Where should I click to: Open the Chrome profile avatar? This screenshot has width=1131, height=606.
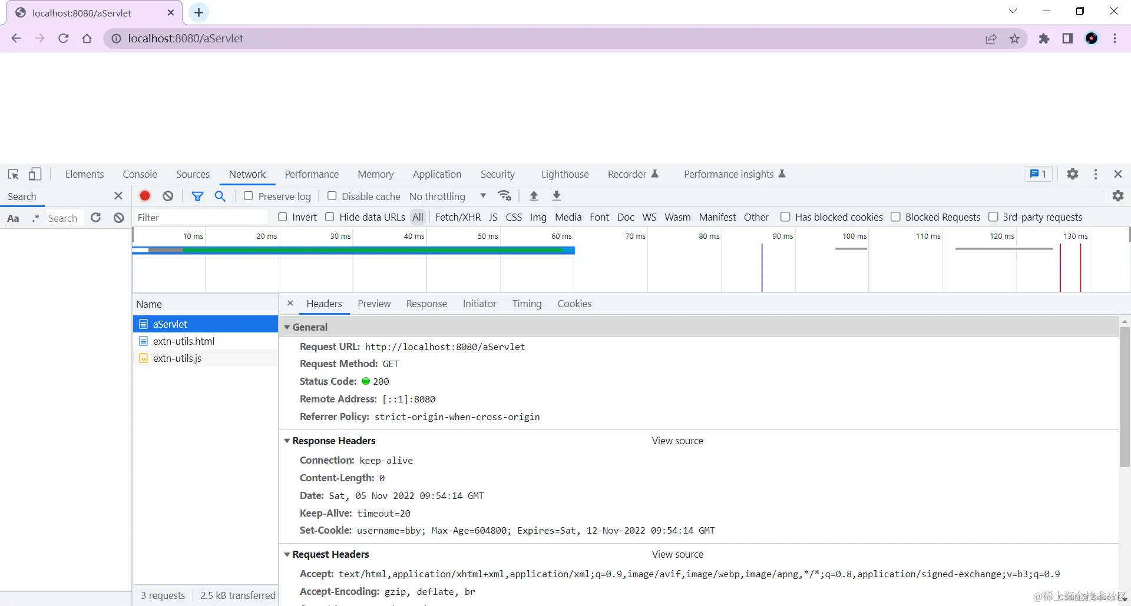(x=1092, y=39)
